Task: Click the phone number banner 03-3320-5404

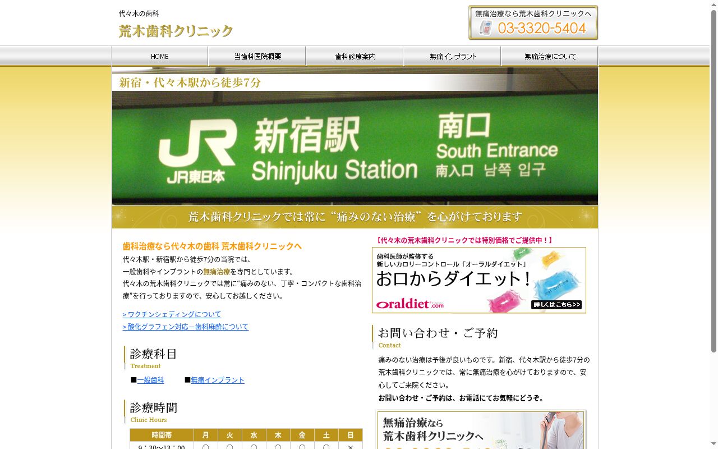Action: pyautogui.click(x=533, y=23)
